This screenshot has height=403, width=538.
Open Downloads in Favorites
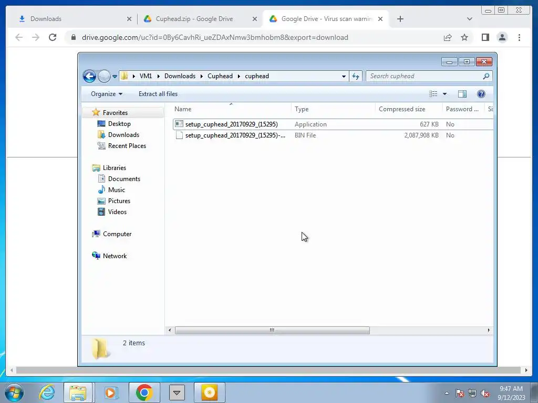tap(123, 135)
